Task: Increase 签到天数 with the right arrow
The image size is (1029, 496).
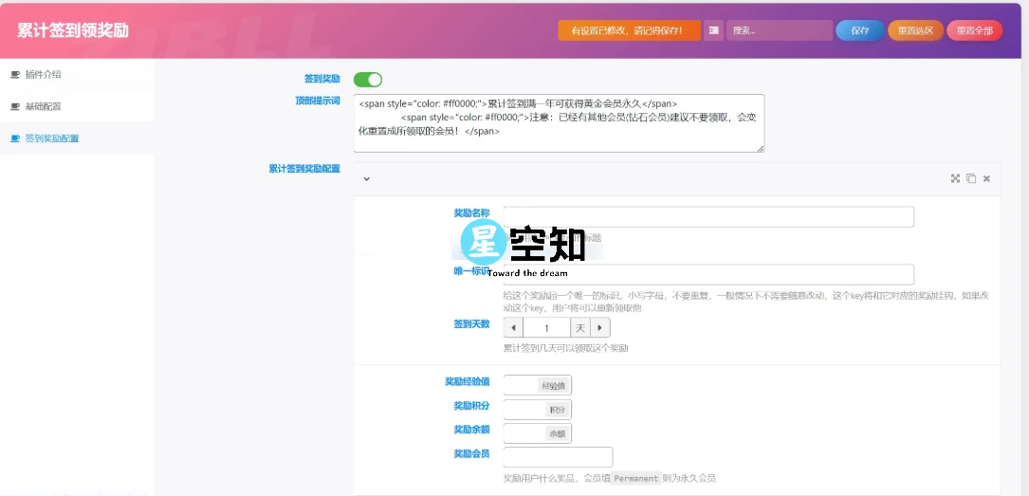Action: [x=599, y=327]
